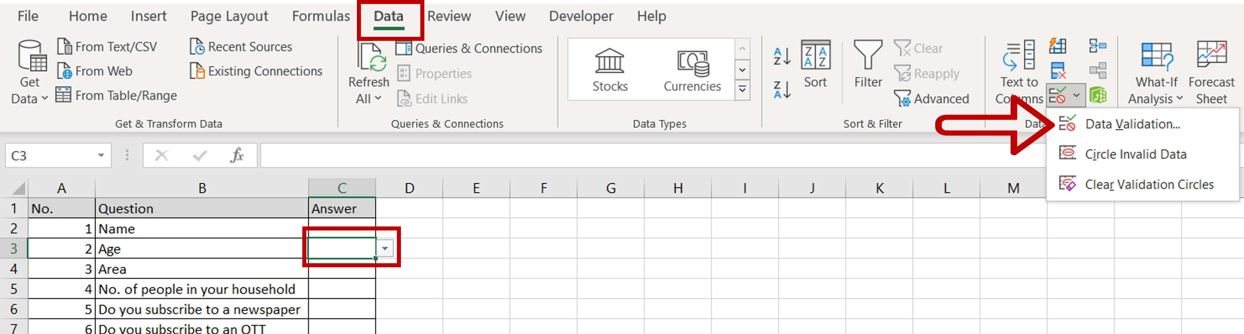The height and width of the screenshot is (334, 1244).
Task: Click the Edit Links button
Action: pos(432,99)
